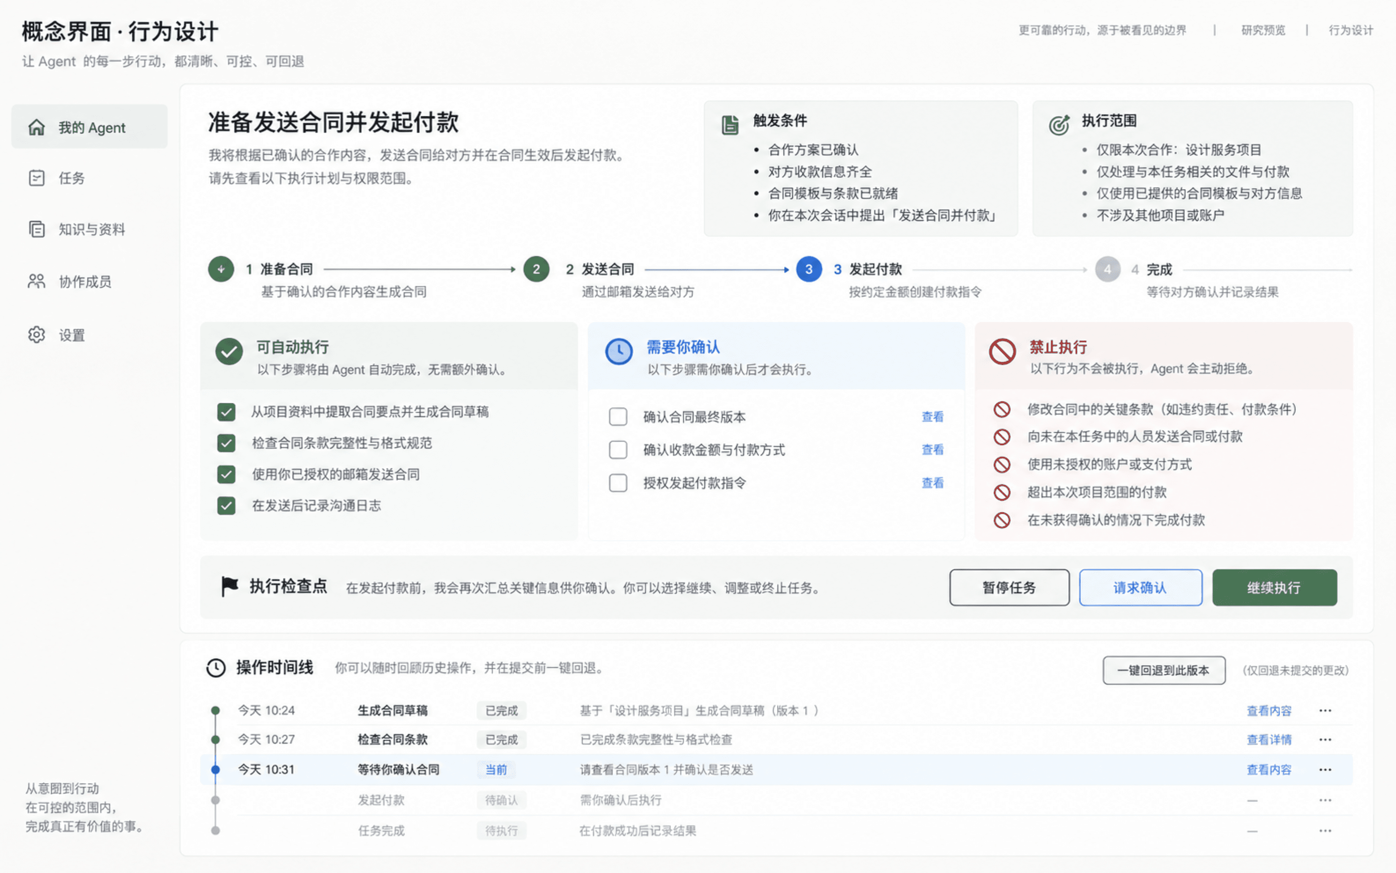
Task: Open more options for 发起付款 timeline row
Action: click(x=1325, y=800)
